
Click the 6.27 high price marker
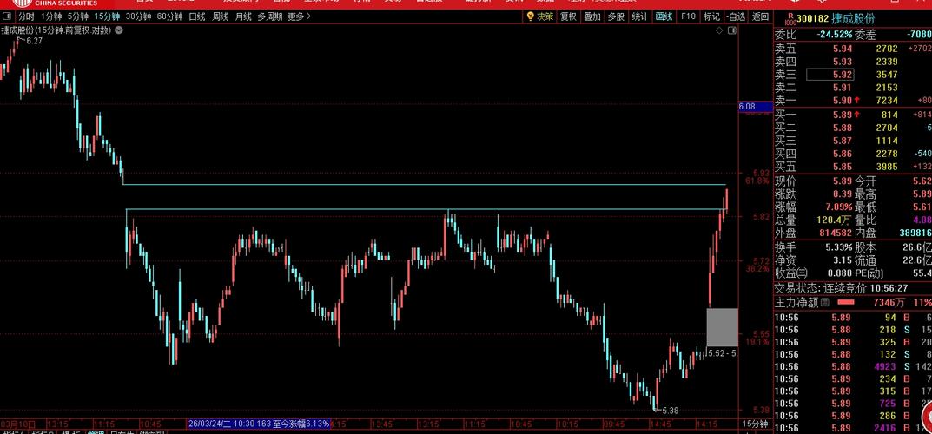click(35, 41)
